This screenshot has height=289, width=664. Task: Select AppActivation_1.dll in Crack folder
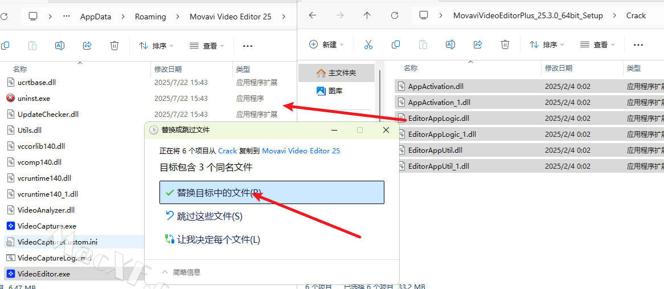click(x=529, y=103)
